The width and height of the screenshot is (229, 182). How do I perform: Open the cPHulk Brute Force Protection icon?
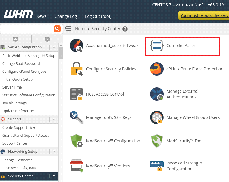coord(157,69)
